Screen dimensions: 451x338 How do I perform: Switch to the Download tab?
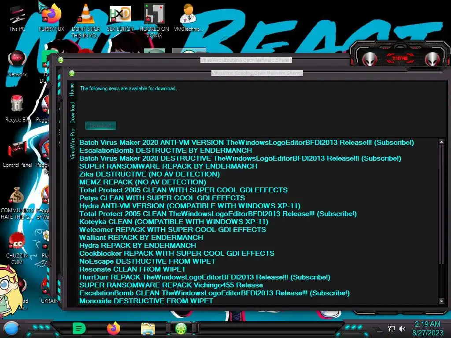[x=72, y=113]
